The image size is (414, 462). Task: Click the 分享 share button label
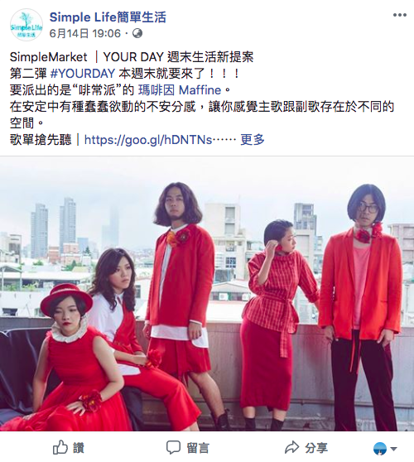pos(316,448)
